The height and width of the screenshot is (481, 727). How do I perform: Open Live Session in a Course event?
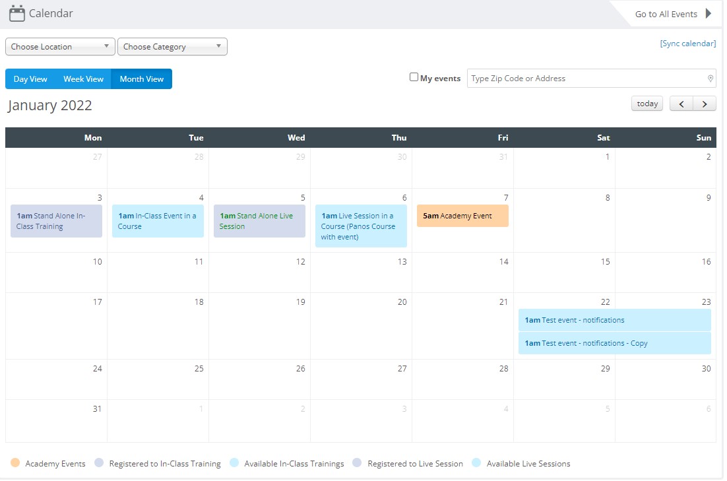(x=361, y=226)
